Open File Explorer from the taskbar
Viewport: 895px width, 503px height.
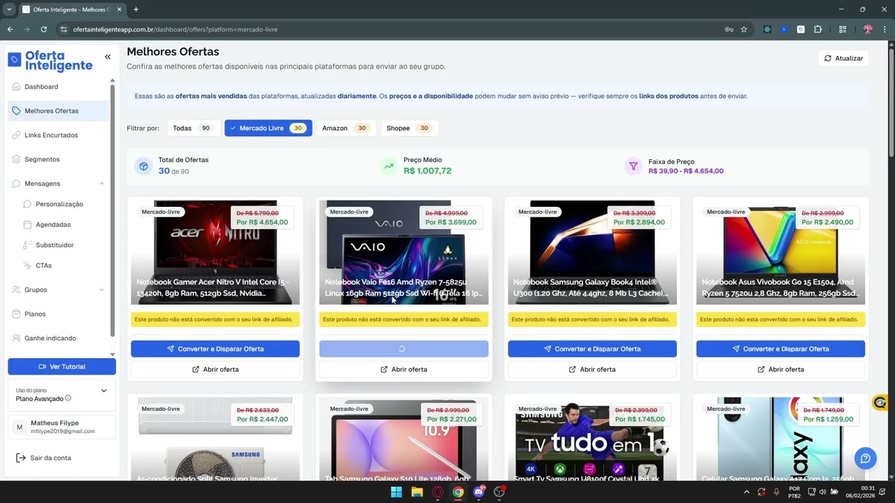[x=417, y=492]
